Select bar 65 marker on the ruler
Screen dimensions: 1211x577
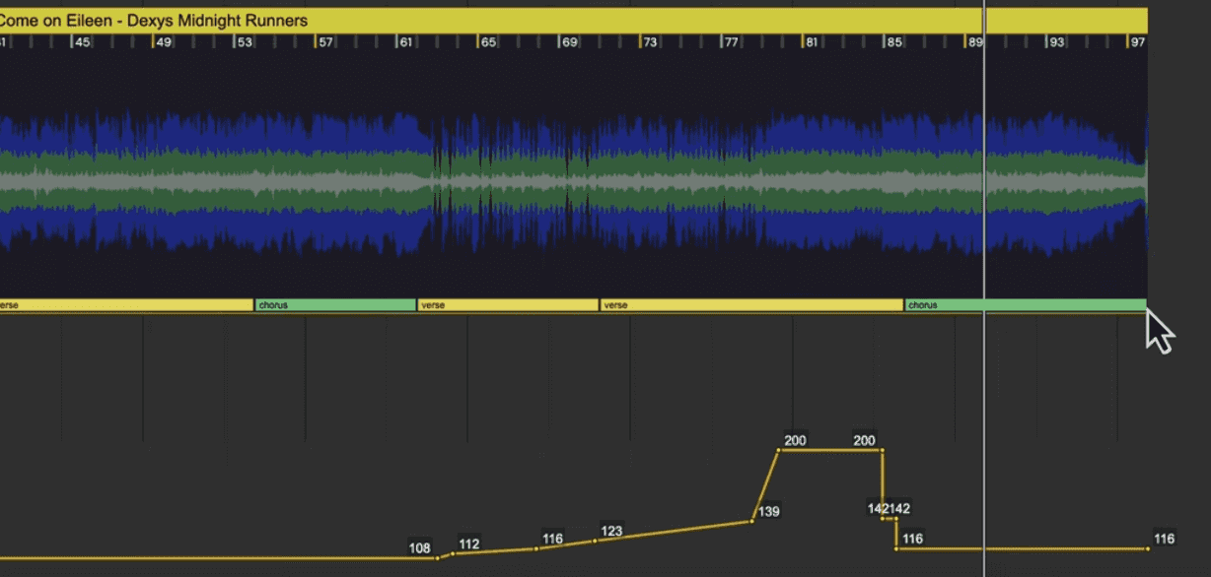coord(487,42)
